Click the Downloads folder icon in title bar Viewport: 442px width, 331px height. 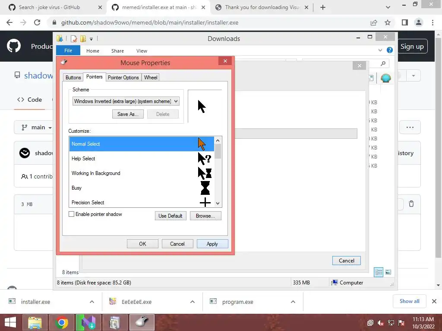tap(60, 38)
